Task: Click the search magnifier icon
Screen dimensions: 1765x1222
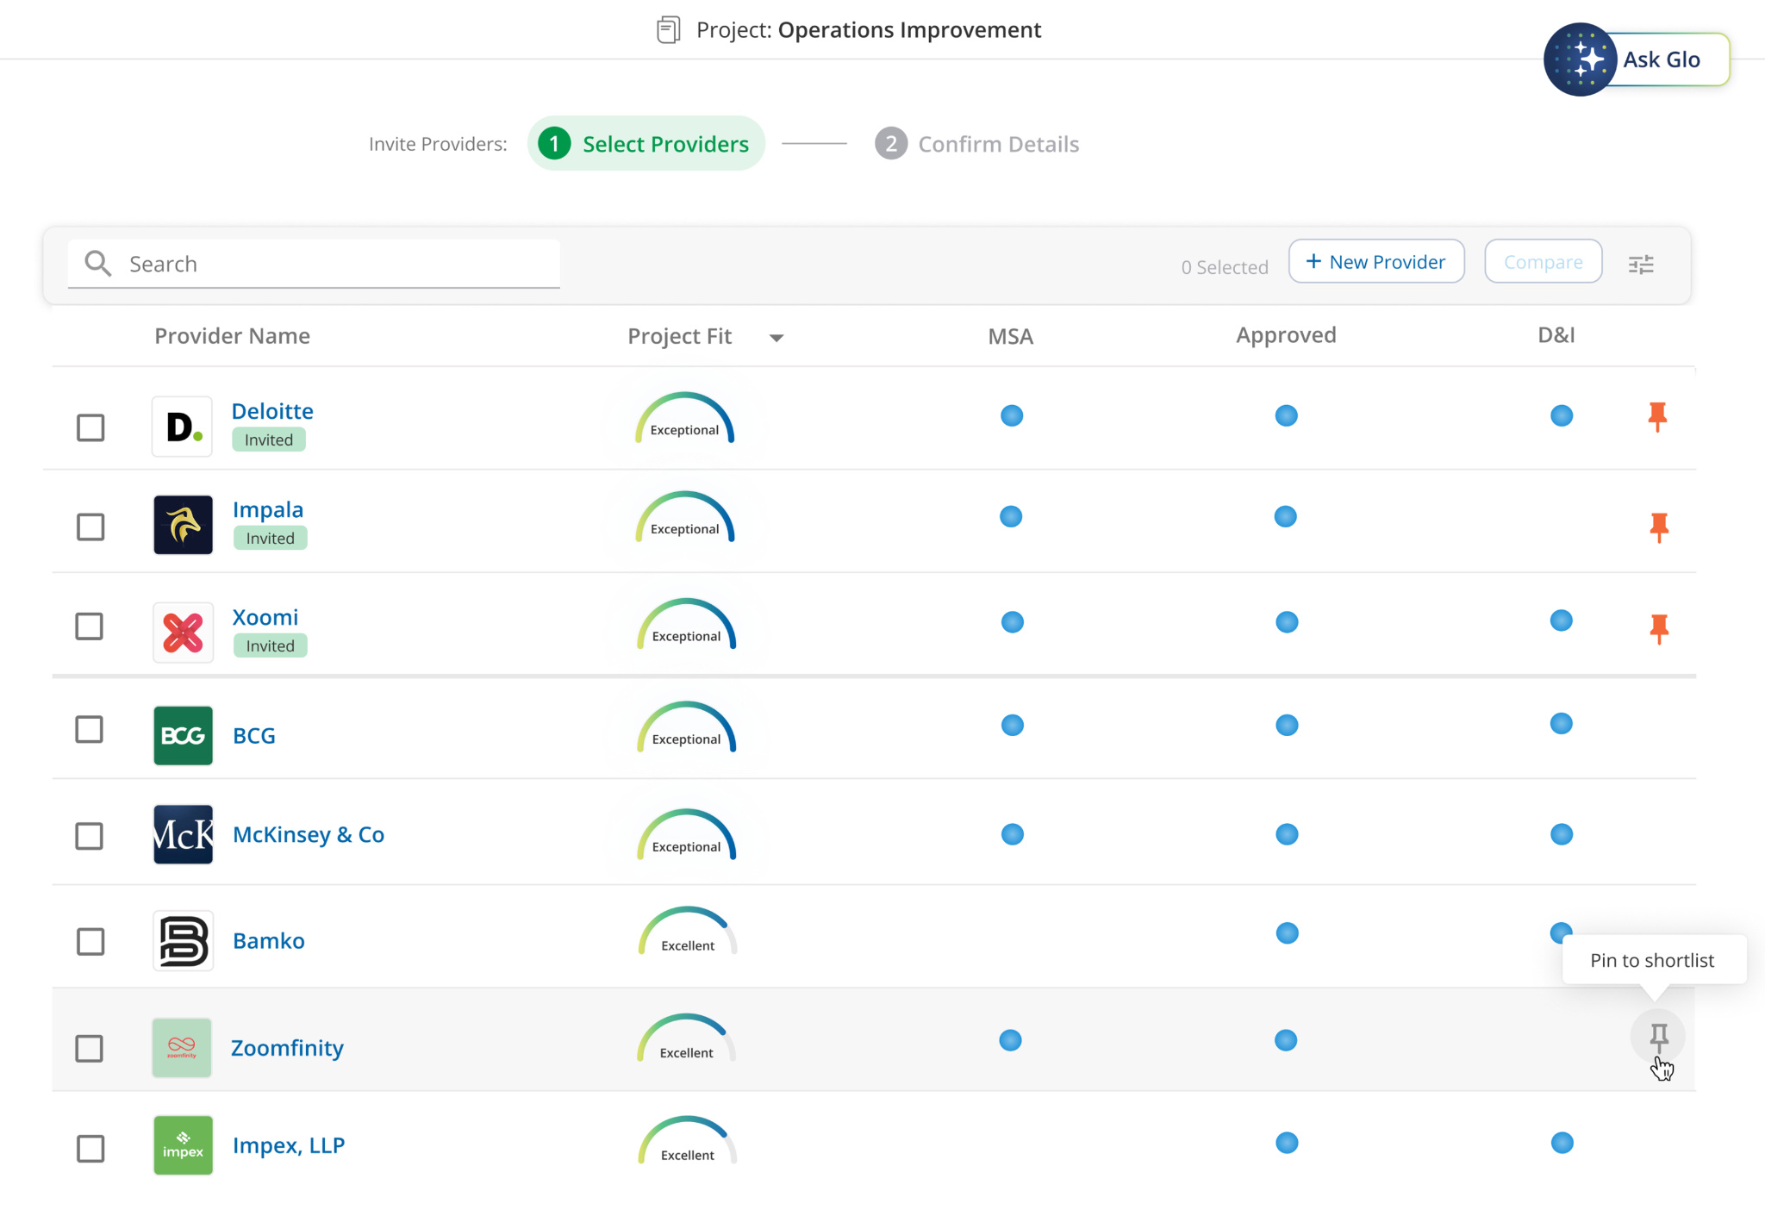Action: 98,264
